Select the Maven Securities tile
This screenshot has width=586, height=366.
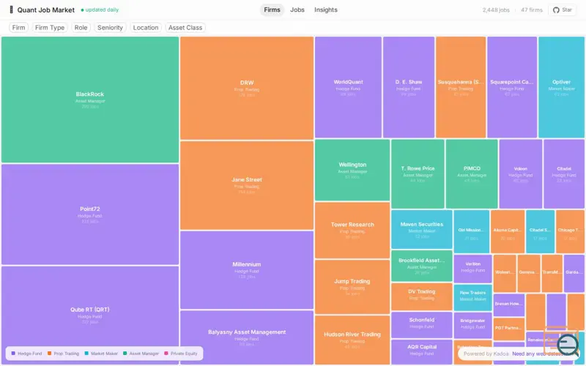[422, 229]
